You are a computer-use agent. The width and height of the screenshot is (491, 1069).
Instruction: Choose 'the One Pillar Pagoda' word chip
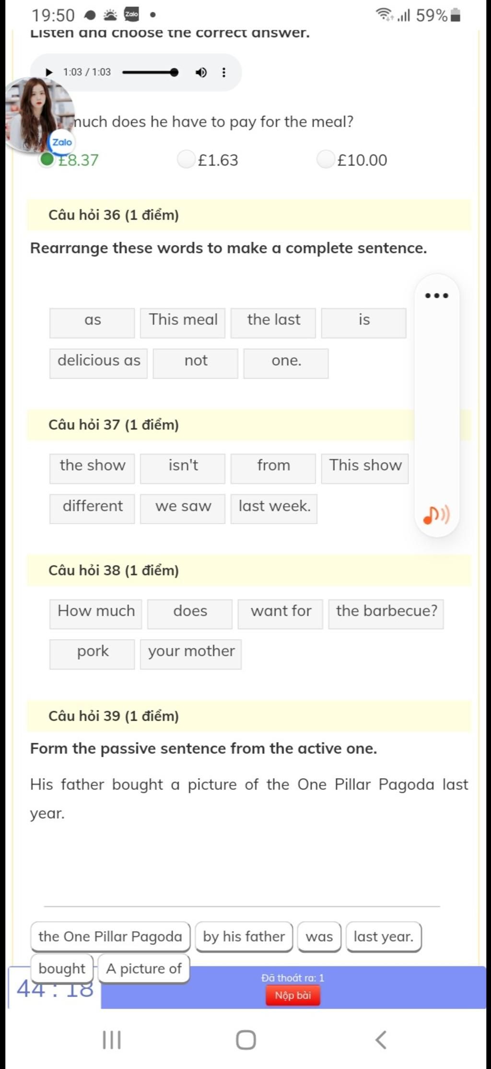(110, 937)
